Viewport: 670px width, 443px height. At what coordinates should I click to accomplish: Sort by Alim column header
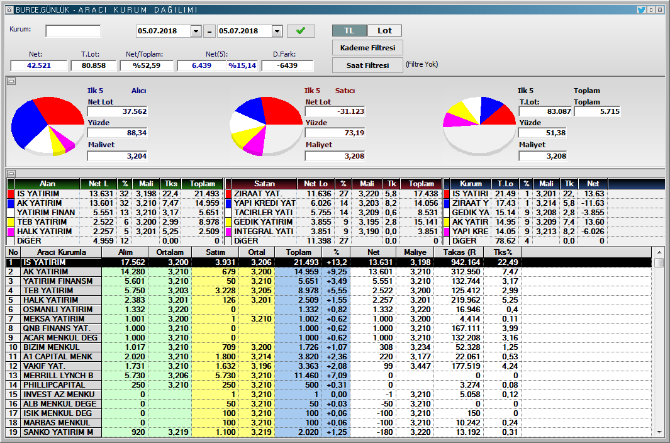(125, 252)
